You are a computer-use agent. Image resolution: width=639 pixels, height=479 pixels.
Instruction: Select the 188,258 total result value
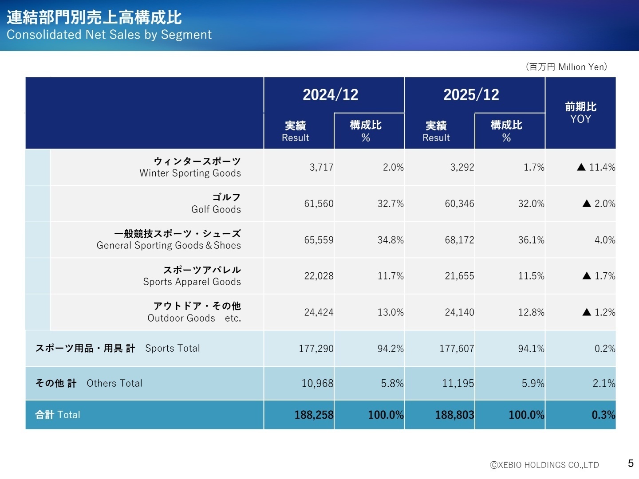click(314, 415)
